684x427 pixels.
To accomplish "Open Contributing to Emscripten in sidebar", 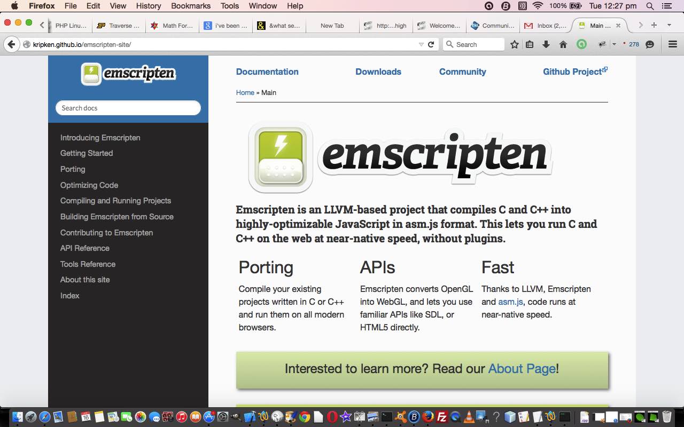I will tap(106, 233).
